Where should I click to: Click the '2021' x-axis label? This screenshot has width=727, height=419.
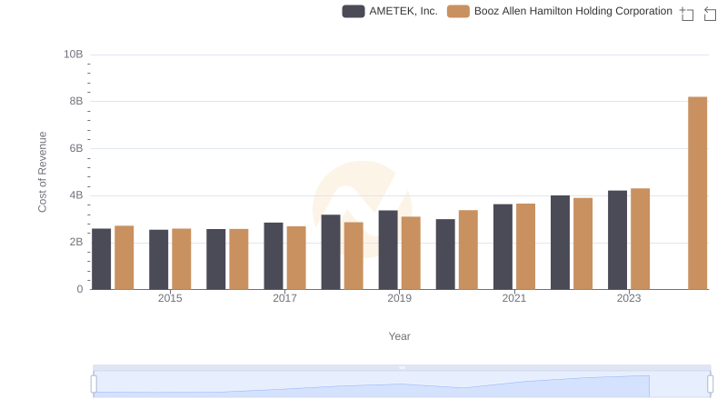(514, 298)
